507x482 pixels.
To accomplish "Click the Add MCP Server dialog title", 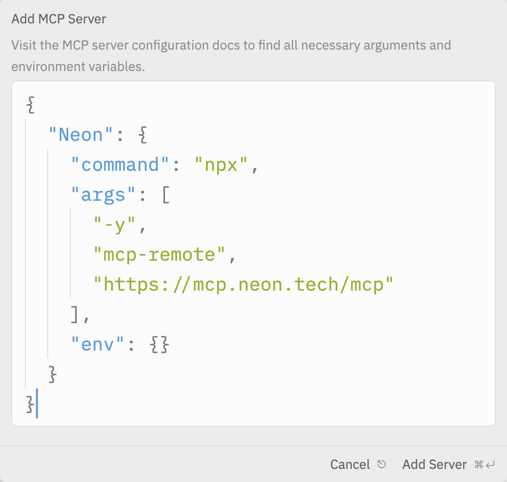I will pyautogui.click(x=58, y=19).
